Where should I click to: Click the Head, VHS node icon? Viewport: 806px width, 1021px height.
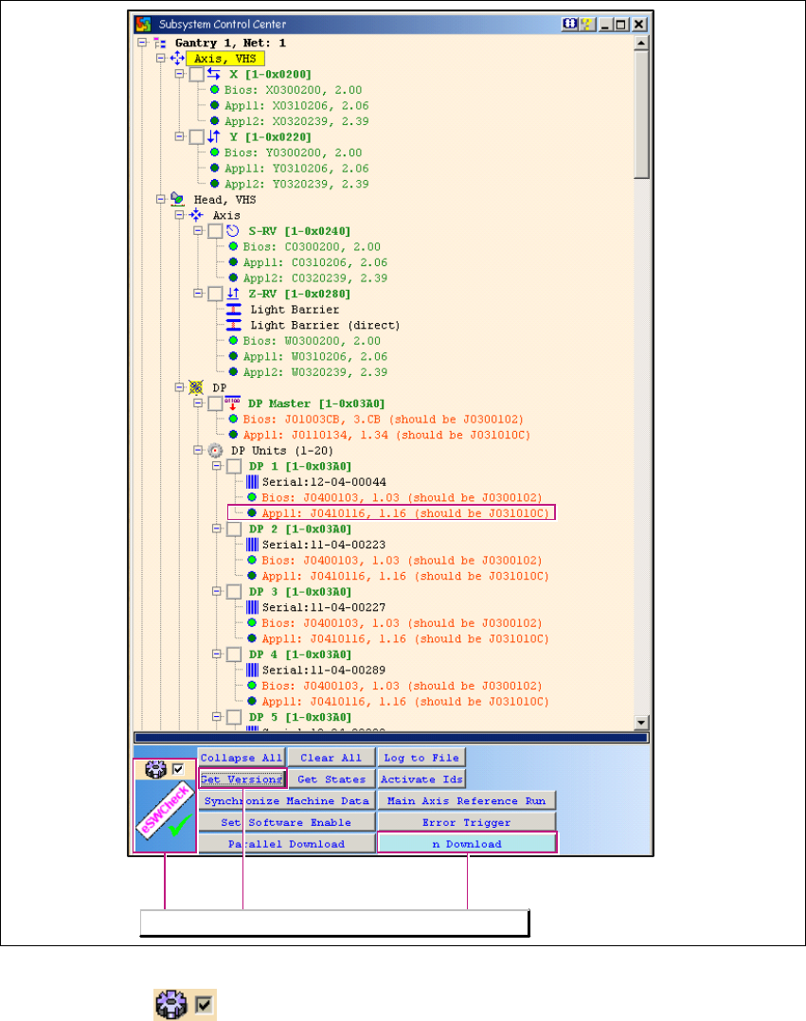pyautogui.click(x=177, y=200)
